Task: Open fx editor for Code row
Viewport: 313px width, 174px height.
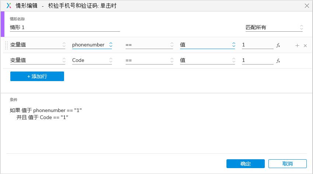Action: click(278, 61)
